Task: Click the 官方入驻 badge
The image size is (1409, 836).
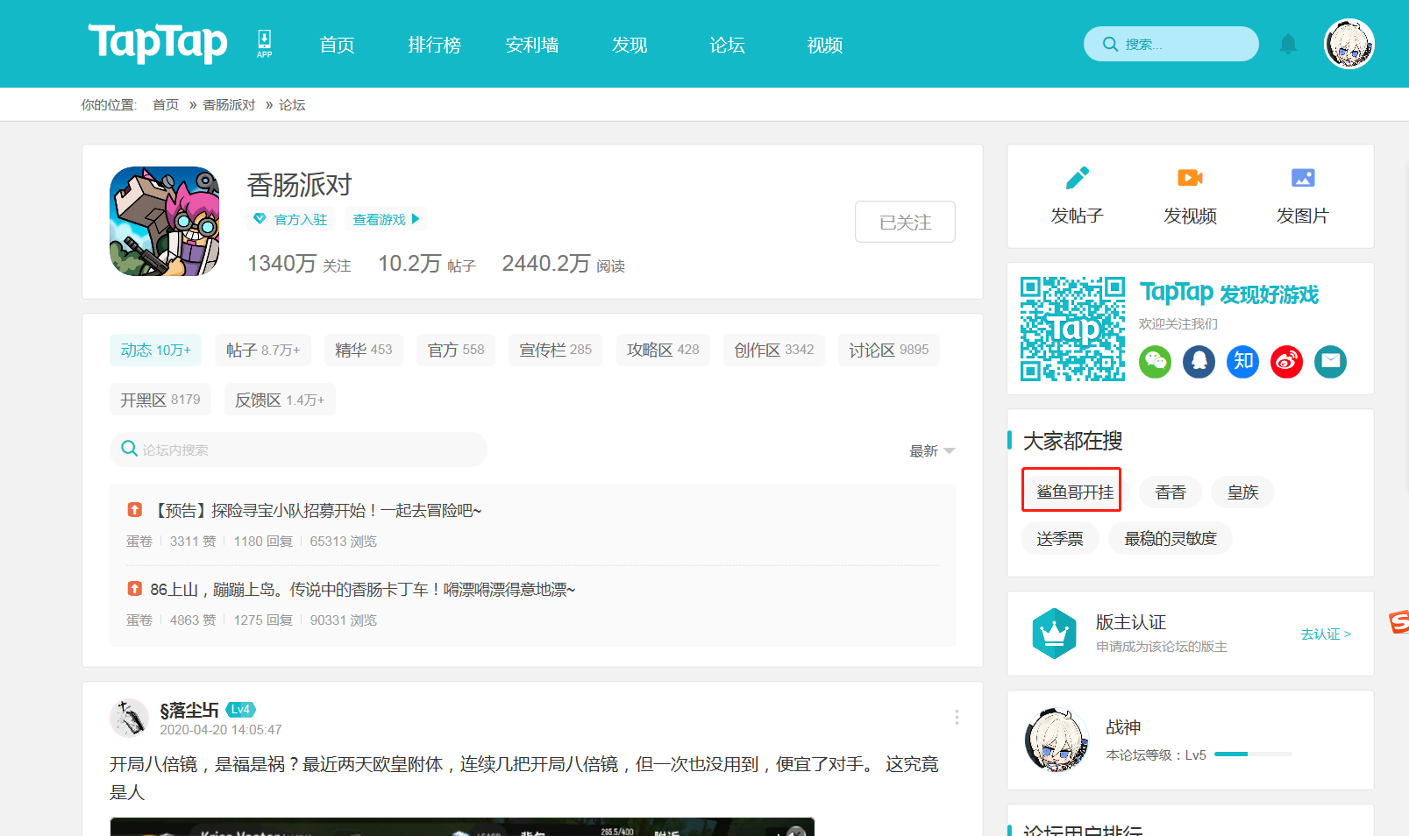Action: click(x=290, y=219)
